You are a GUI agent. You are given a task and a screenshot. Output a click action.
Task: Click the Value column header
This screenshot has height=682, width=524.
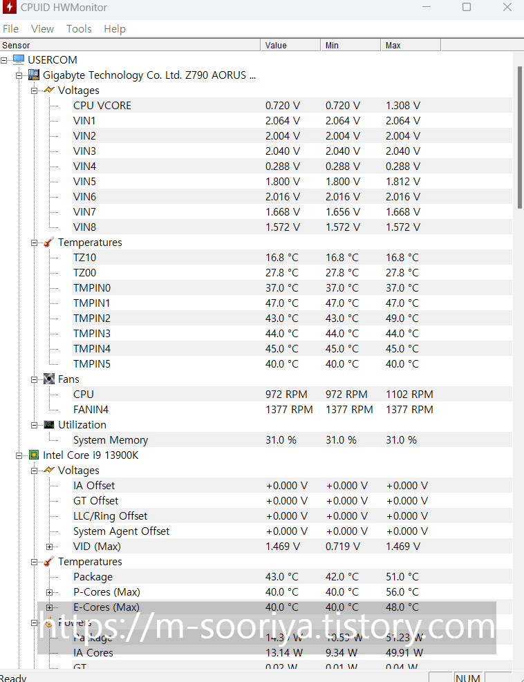290,45
